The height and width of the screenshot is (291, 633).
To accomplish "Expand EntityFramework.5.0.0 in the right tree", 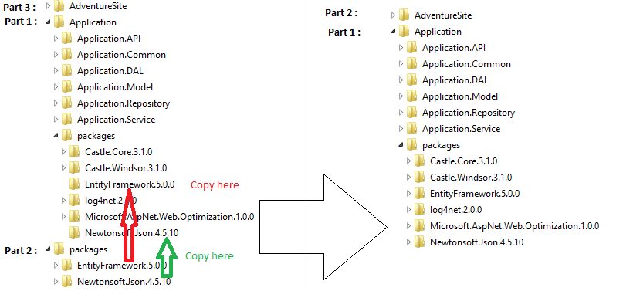I will pyautogui.click(x=409, y=193).
